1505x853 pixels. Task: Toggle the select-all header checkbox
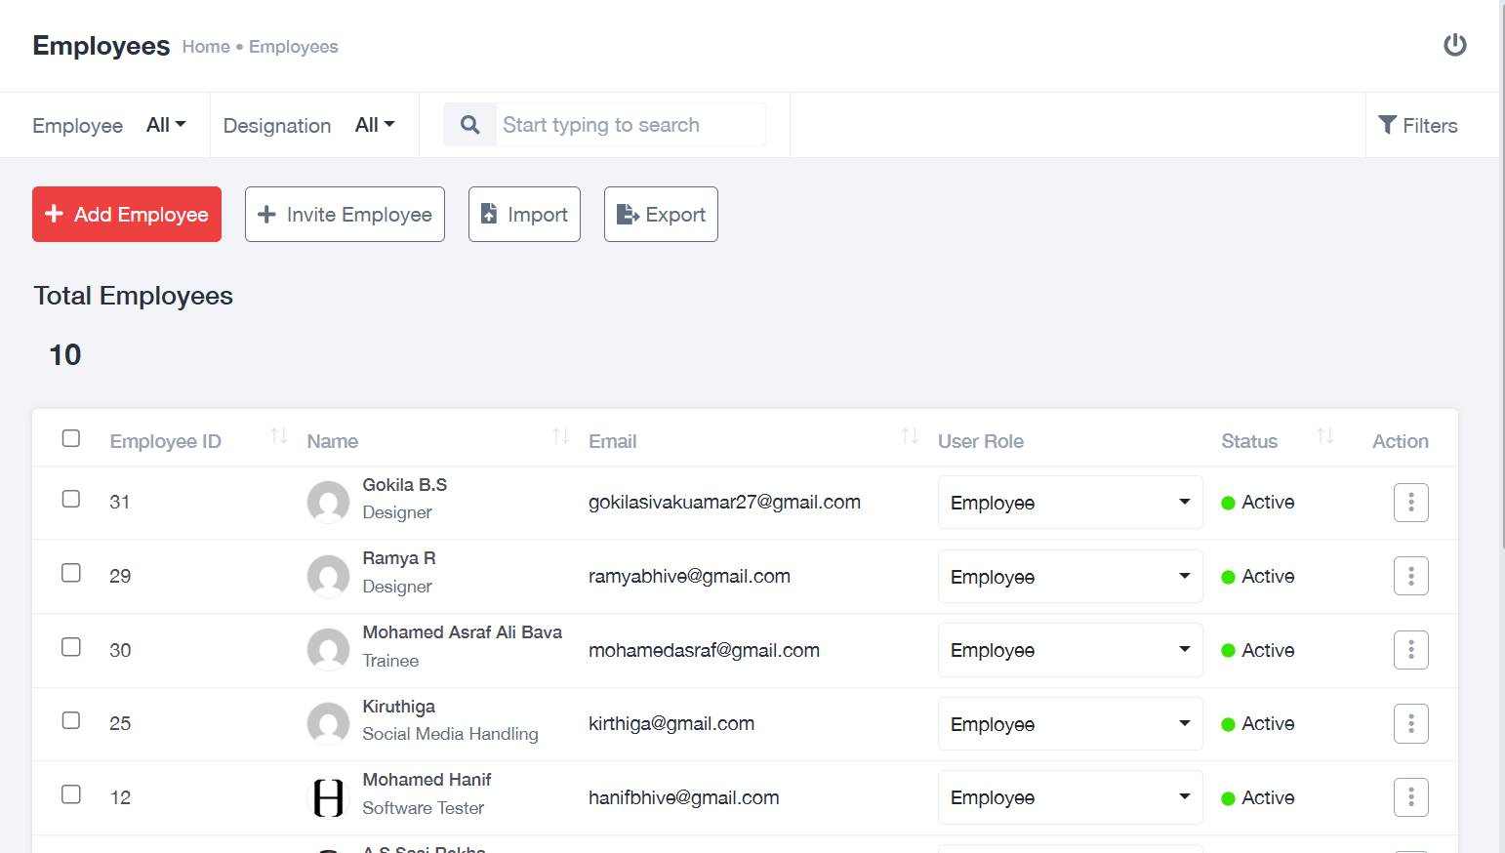(x=71, y=438)
